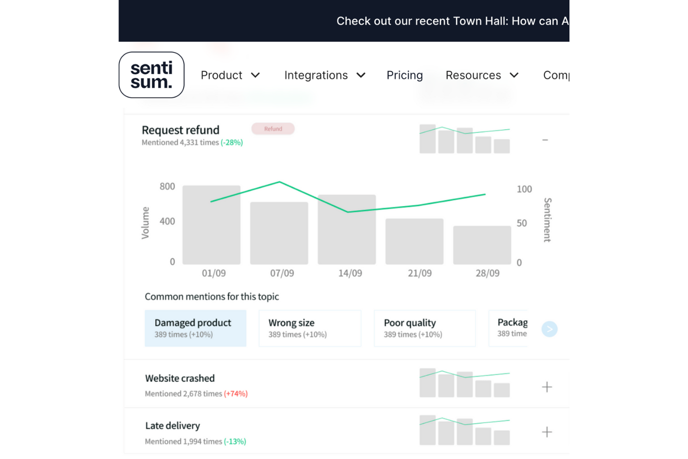Open the Product dropdown menu
The height and width of the screenshot is (459, 688).
click(230, 75)
